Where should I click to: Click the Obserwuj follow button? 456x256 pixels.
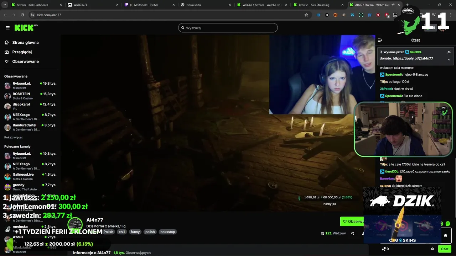coord(352,222)
